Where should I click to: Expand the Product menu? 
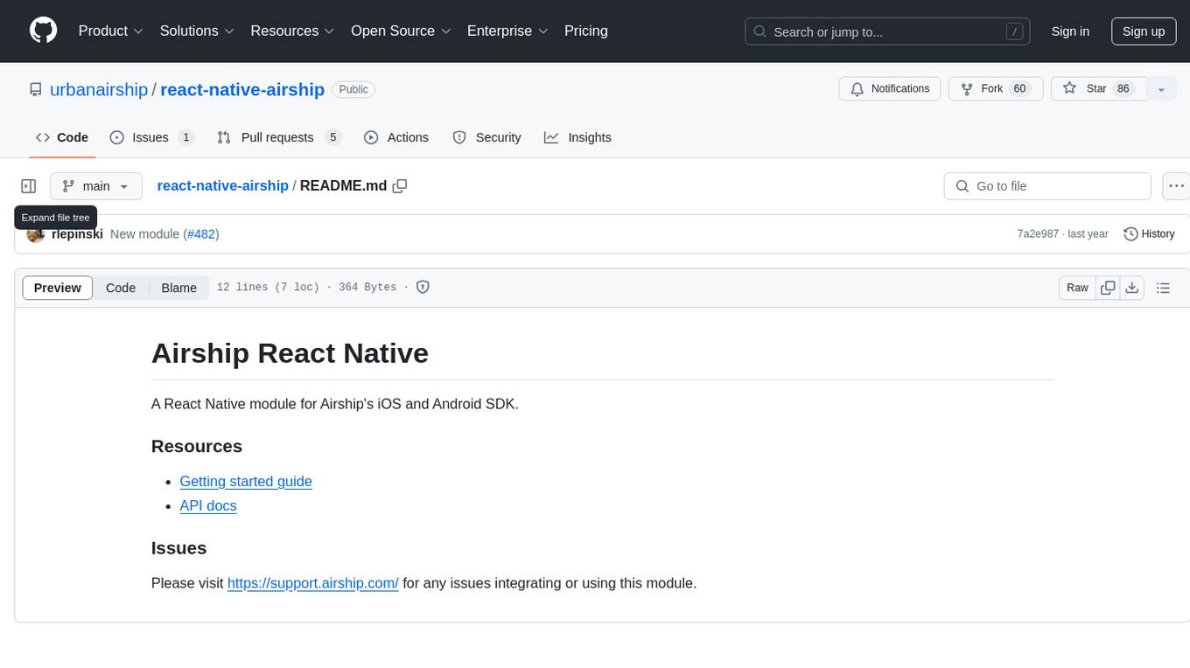coord(111,31)
